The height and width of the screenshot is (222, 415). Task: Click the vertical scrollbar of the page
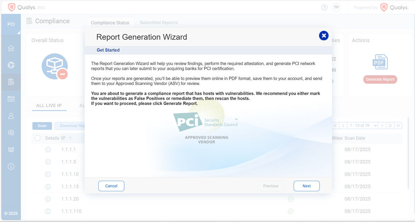click(409, 153)
